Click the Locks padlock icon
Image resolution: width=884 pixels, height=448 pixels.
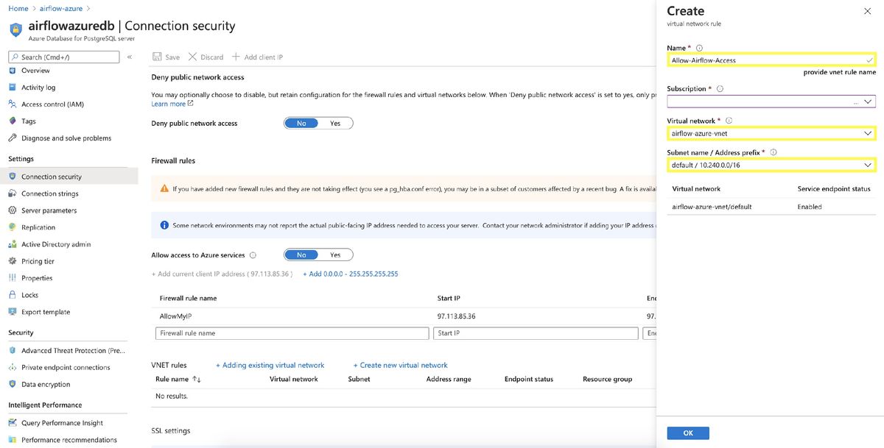[x=13, y=295]
